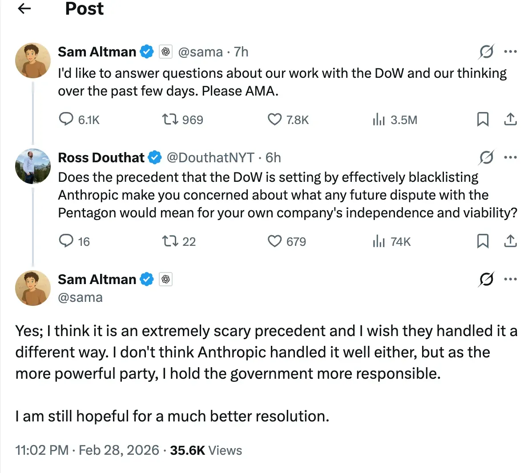Open more options on Sam Altman's reply
This screenshot has height=473, width=532.
(510, 279)
